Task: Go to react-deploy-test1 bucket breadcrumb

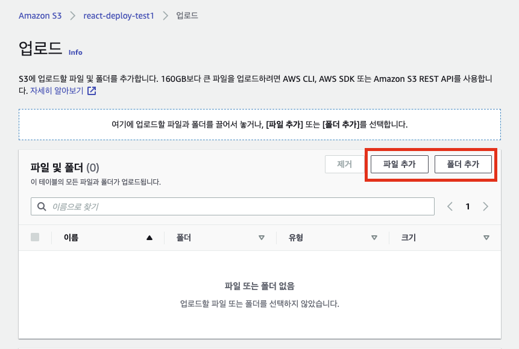Action: click(119, 16)
